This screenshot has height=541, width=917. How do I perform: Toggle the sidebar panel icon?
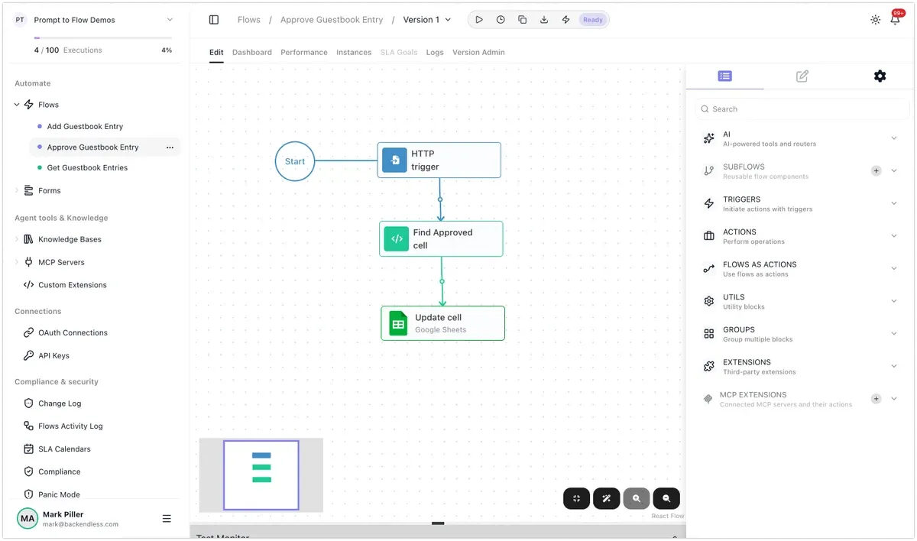point(214,20)
